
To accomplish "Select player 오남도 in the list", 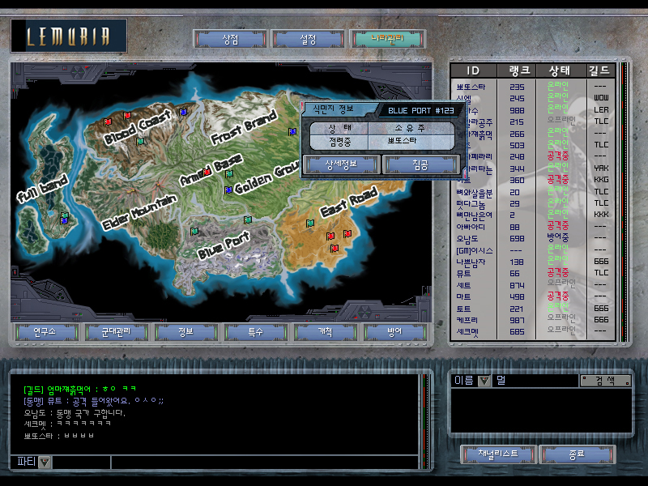I will [533, 238].
